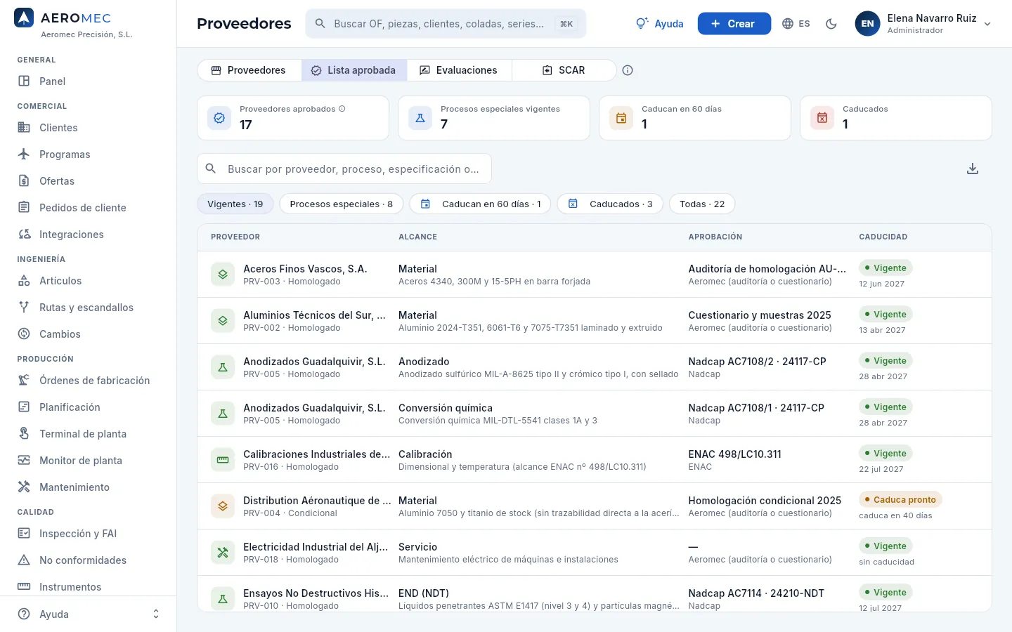Open Cambios in the sidebar
The height and width of the screenshot is (632, 1012).
point(88,334)
